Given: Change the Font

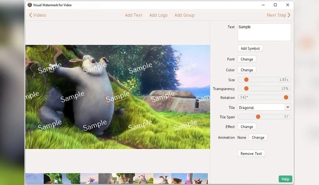Looking at the screenshot, I should click(x=247, y=59).
